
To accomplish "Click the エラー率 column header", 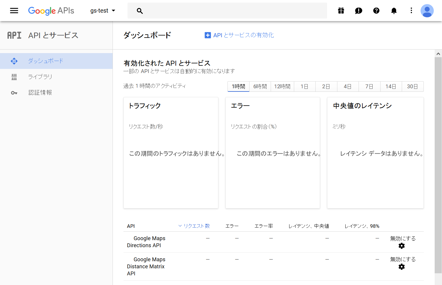I will (264, 226).
